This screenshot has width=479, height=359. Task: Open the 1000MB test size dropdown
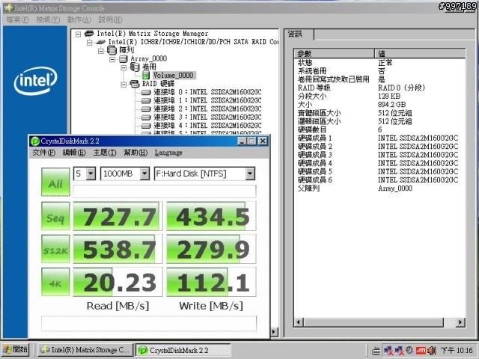pyautogui.click(x=144, y=174)
